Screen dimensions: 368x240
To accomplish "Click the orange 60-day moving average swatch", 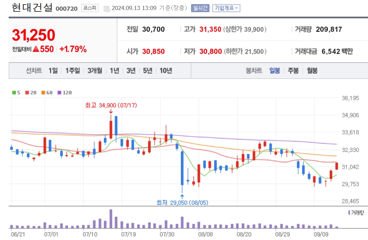I will click(43, 93).
